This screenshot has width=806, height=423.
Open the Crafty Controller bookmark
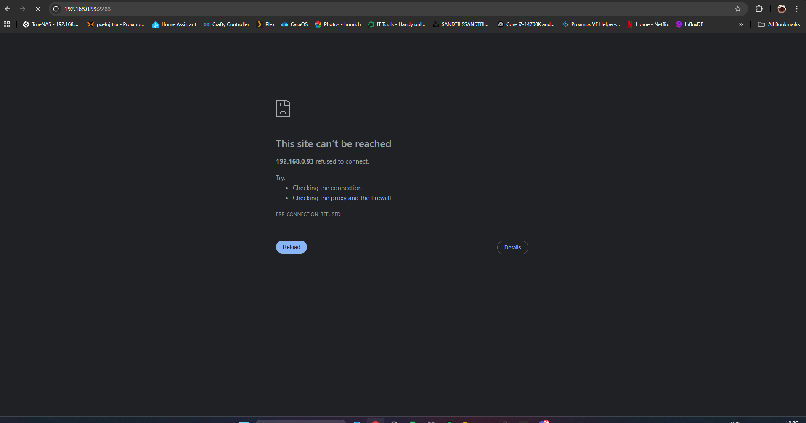click(226, 24)
